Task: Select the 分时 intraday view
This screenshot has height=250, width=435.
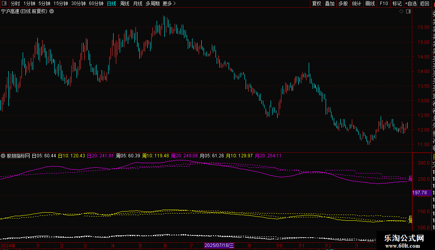Action: point(15,3)
